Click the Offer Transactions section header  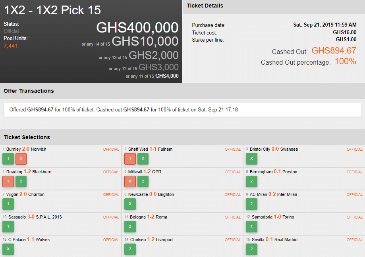(29, 91)
